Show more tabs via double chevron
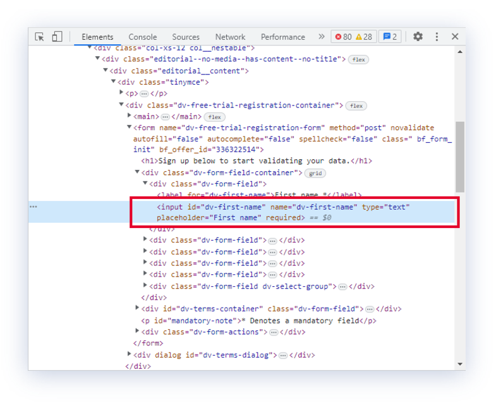The height and width of the screenshot is (403, 496). coord(321,37)
